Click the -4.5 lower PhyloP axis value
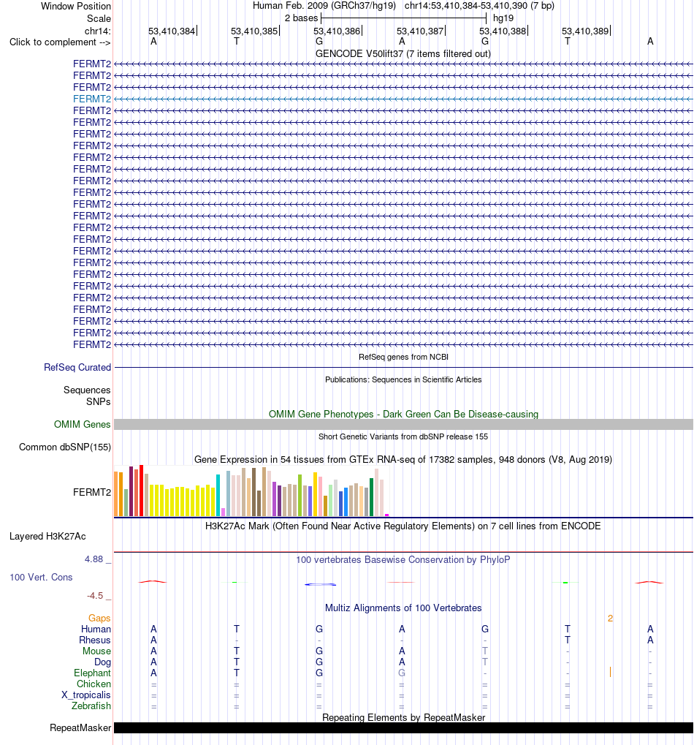 pyautogui.click(x=95, y=596)
